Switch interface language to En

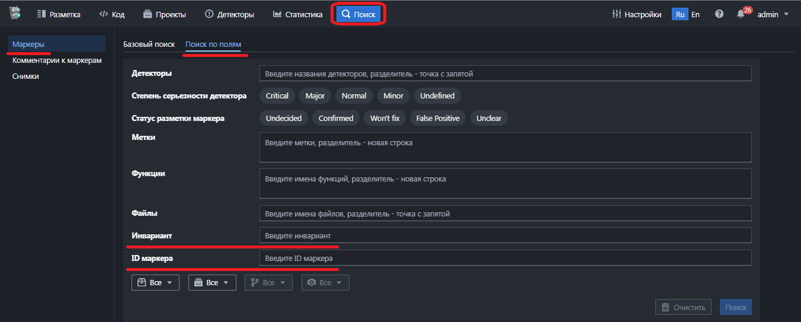pyautogui.click(x=696, y=14)
